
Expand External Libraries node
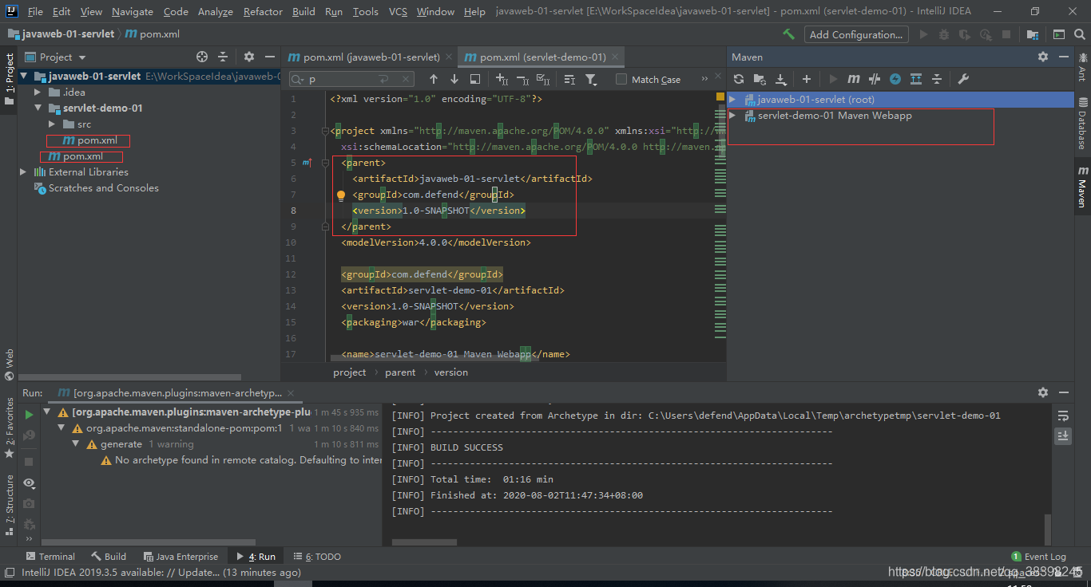(x=25, y=172)
